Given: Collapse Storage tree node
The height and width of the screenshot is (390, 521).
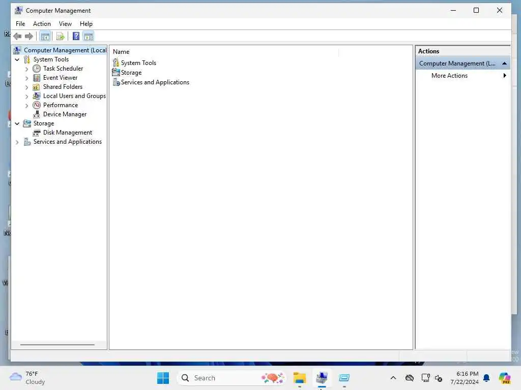Looking at the screenshot, I should (x=17, y=124).
